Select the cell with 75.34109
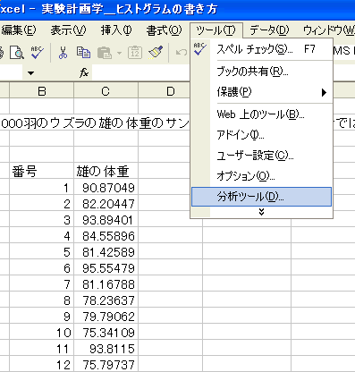This screenshot has width=355, height=372. pos(106,333)
